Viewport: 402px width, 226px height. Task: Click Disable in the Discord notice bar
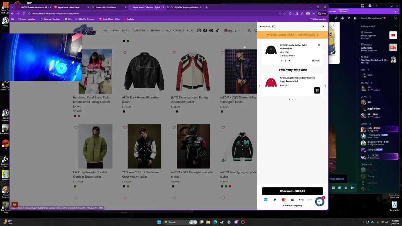point(343,11)
